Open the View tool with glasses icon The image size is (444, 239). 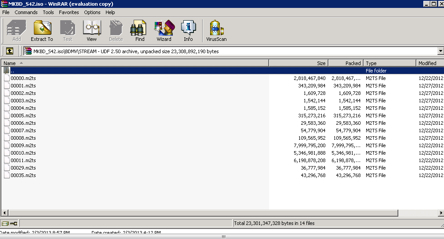(x=92, y=31)
